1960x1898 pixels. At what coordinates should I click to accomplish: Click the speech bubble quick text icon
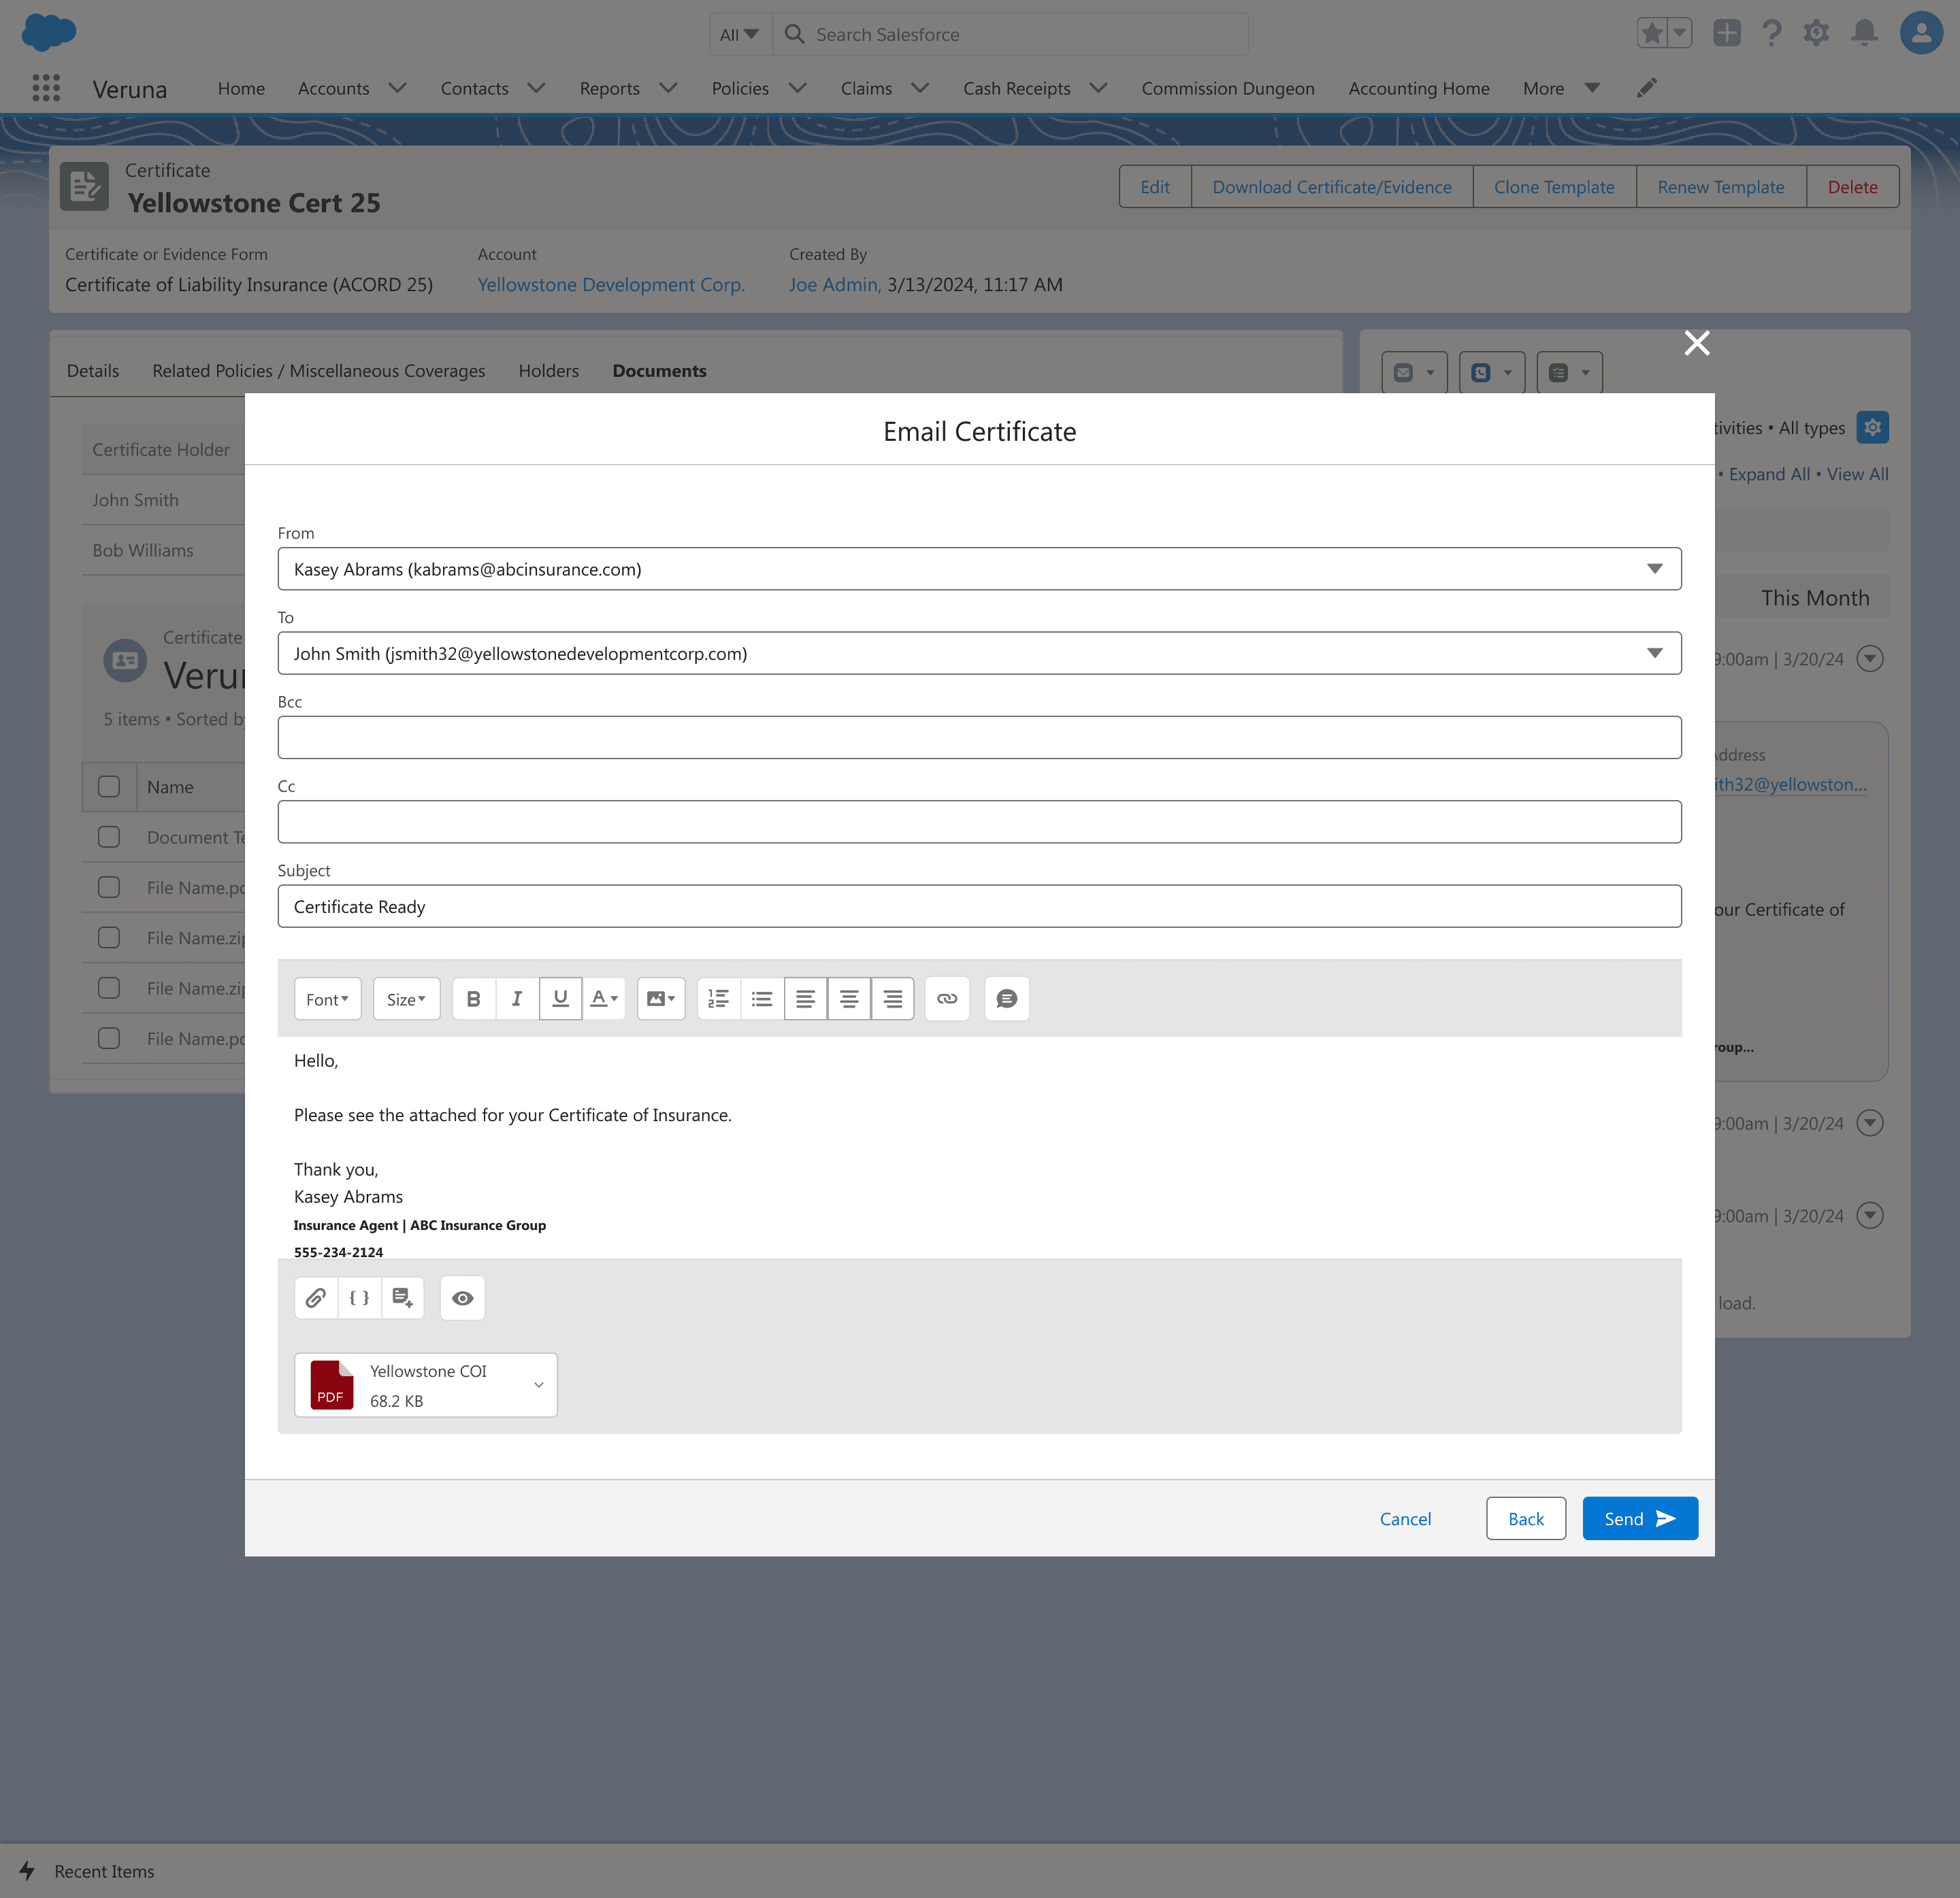[1007, 999]
